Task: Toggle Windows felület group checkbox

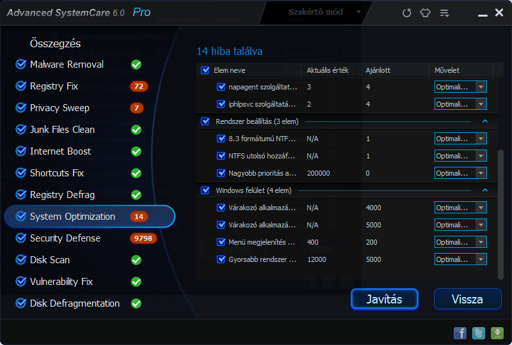Action: pyautogui.click(x=205, y=190)
